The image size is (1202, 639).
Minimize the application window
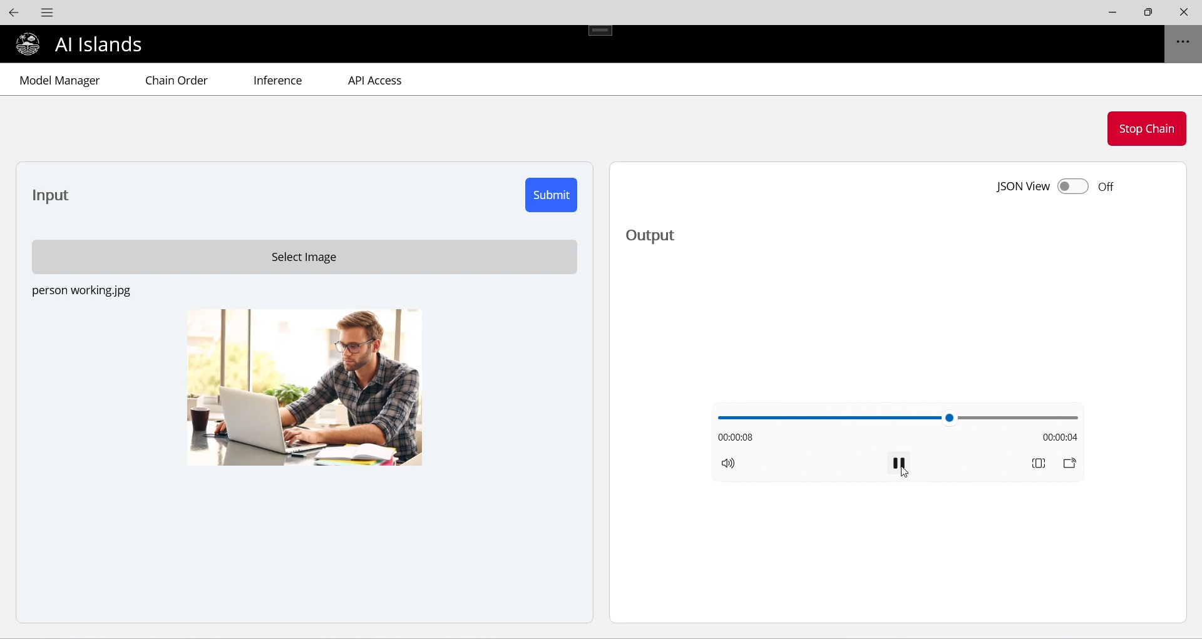[x=1112, y=13]
